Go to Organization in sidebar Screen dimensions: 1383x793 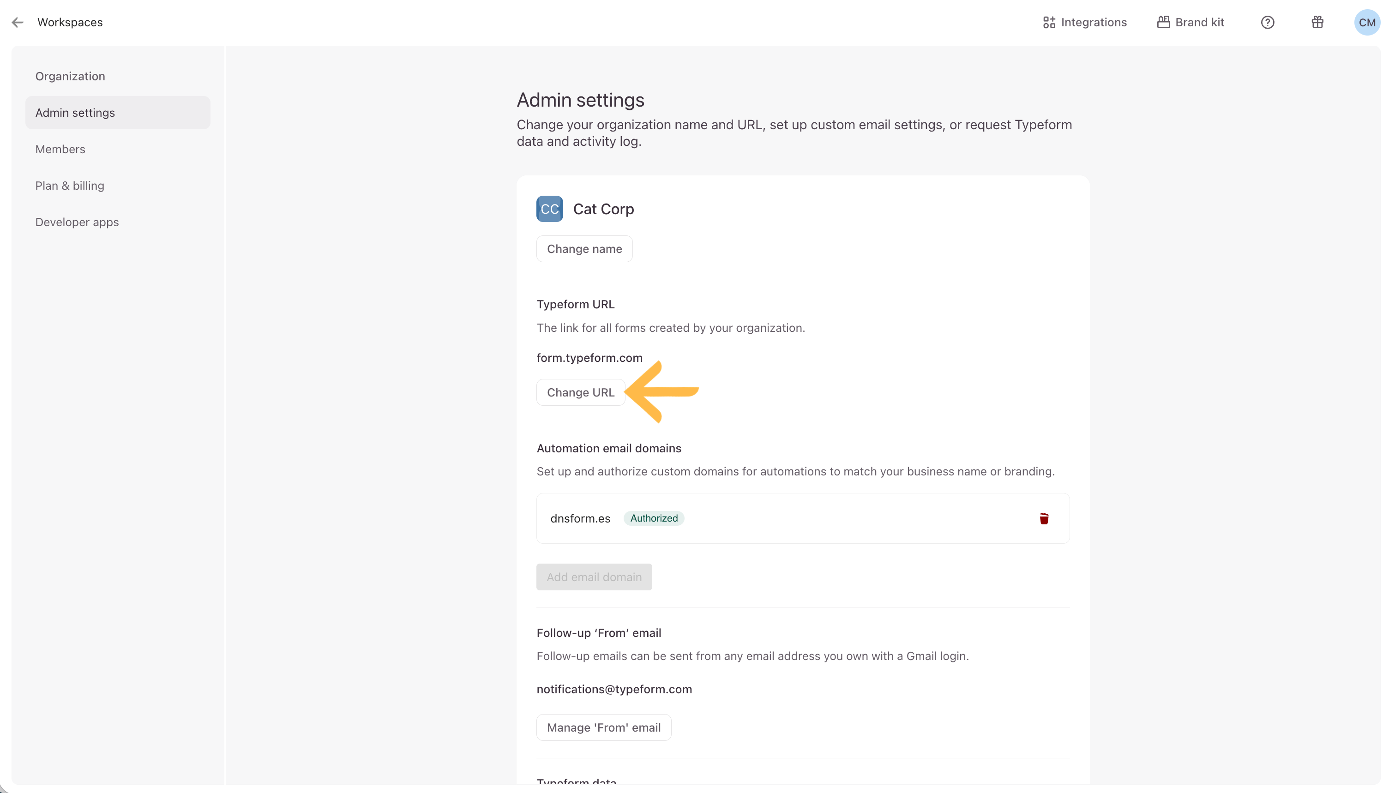tap(70, 76)
